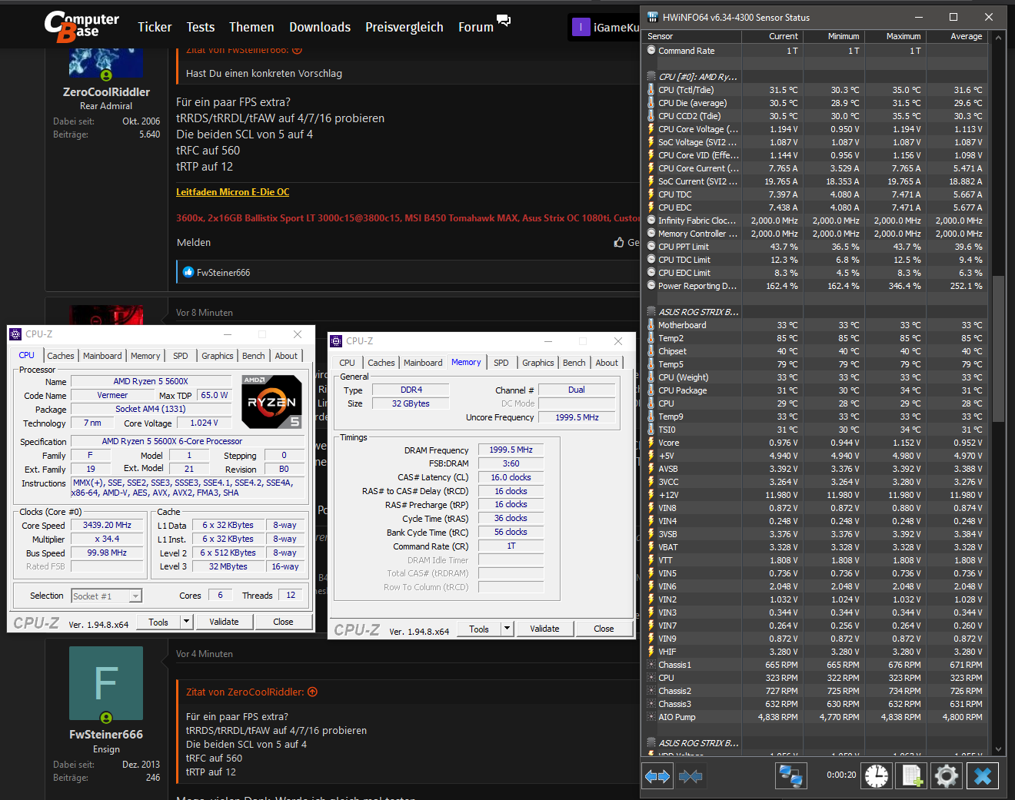Image resolution: width=1015 pixels, height=800 pixels.
Task: Click CPU-Z app icon in CPU window titlebar
Action: pos(15,334)
